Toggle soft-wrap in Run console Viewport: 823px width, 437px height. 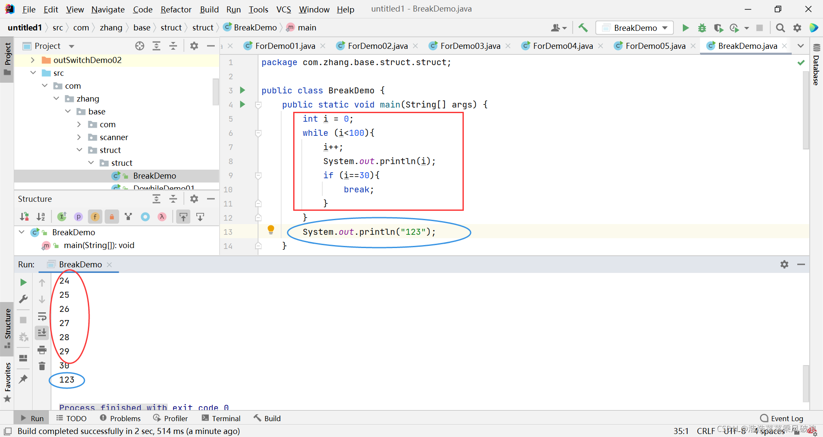42,317
